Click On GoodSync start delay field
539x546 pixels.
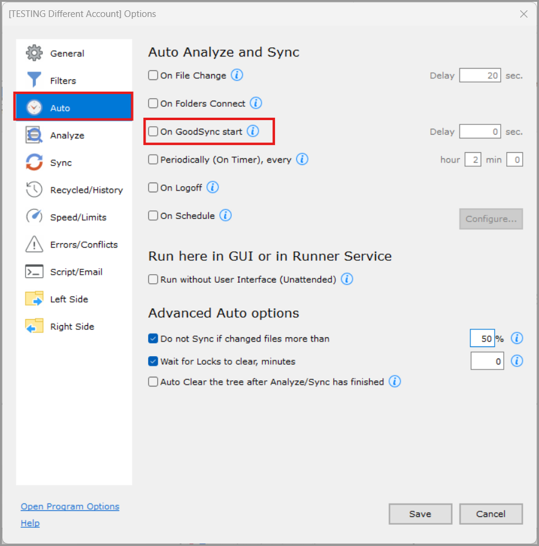tap(480, 131)
